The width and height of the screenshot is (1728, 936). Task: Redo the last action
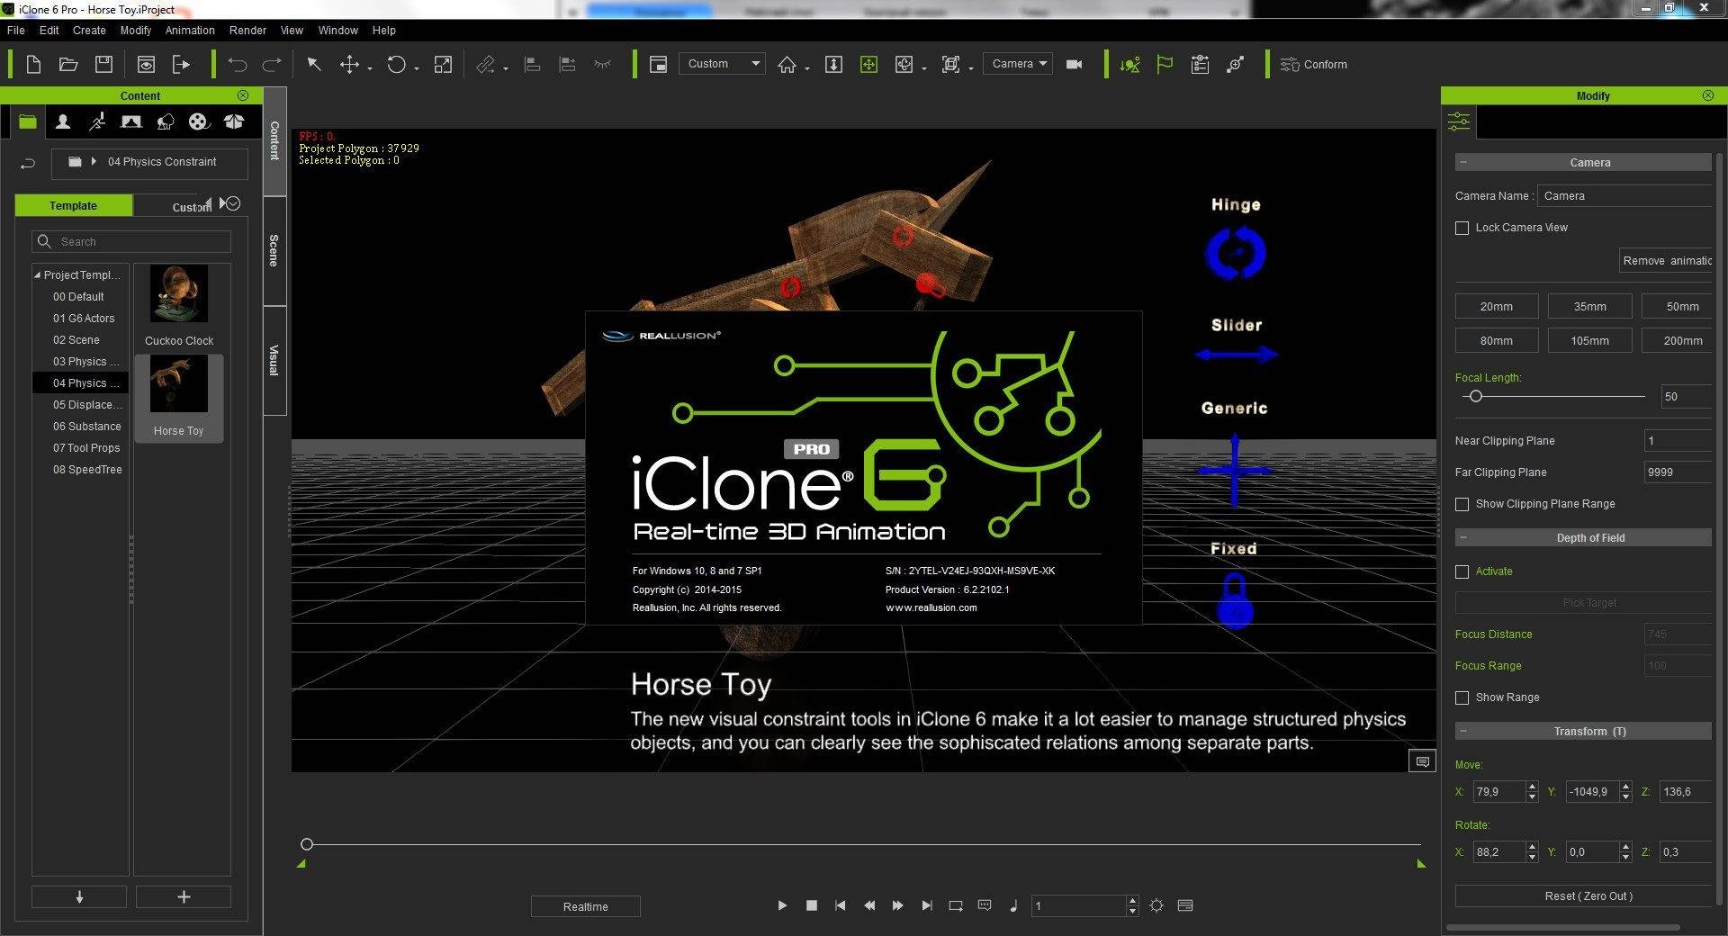point(272,64)
